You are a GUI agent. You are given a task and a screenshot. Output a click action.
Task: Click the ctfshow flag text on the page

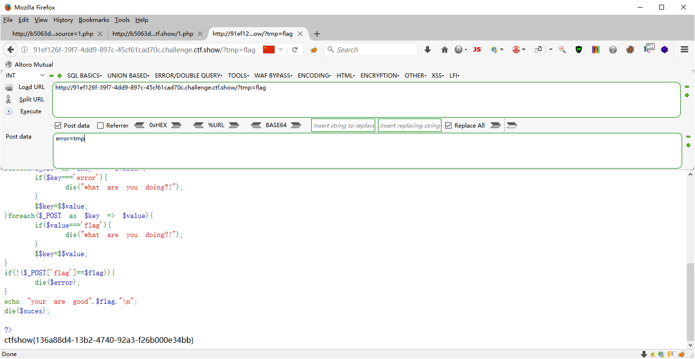point(99,340)
